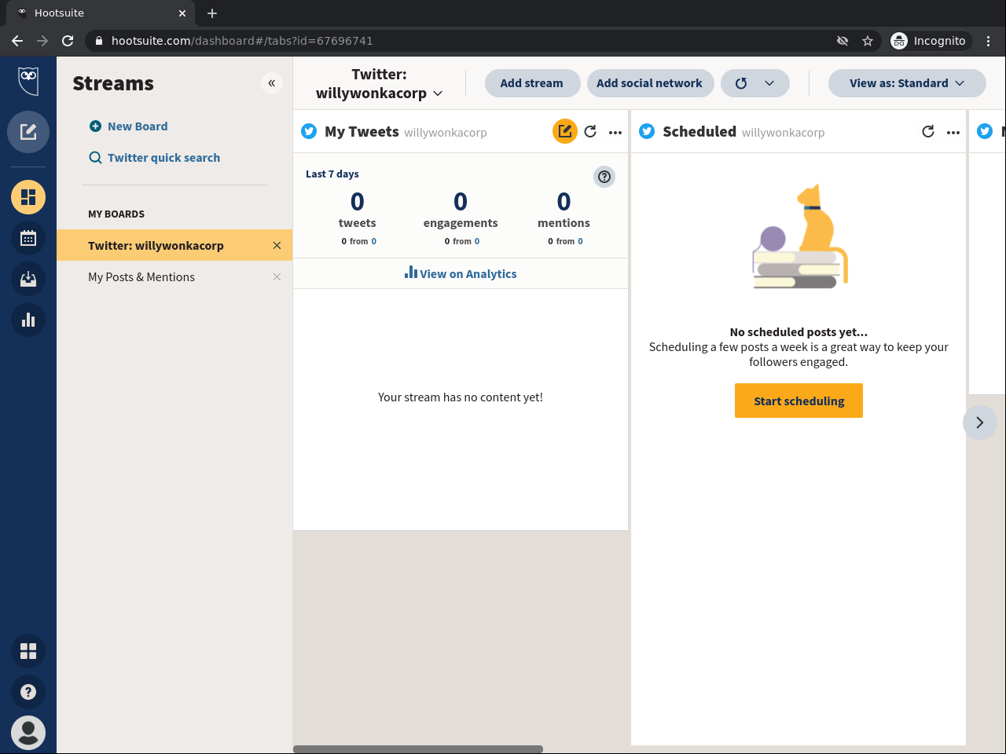The height and width of the screenshot is (754, 1006).
Task: Open the Analytics bar chart sidebar icon
Action: coord(28,320)
